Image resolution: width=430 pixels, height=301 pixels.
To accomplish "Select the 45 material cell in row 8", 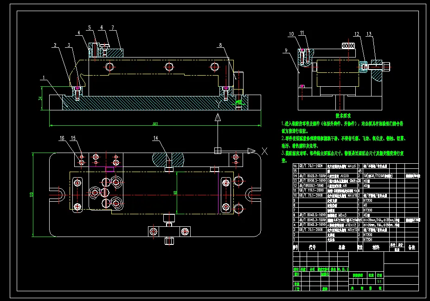I will 365,205.
